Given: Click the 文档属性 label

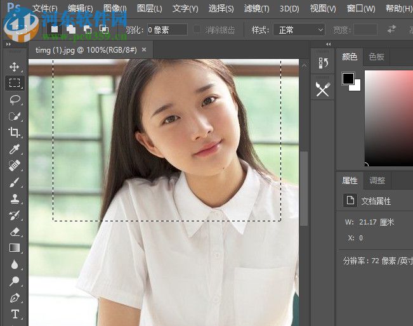Looking at the screenshot, I should pos(376,201).
